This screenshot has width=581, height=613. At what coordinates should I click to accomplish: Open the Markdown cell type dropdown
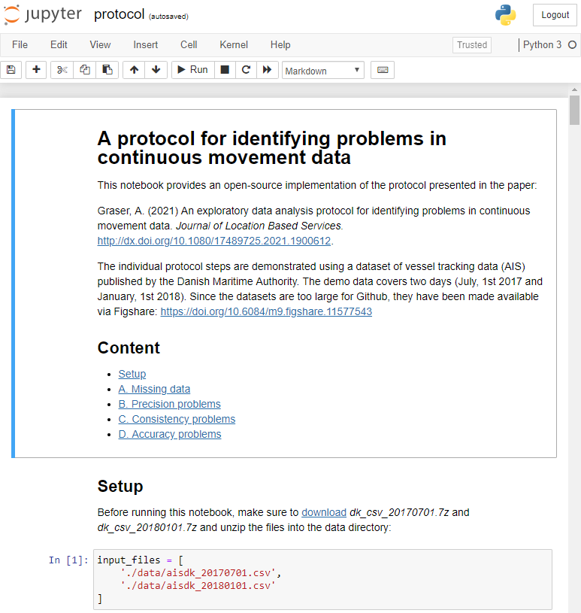tap(322, 71)
